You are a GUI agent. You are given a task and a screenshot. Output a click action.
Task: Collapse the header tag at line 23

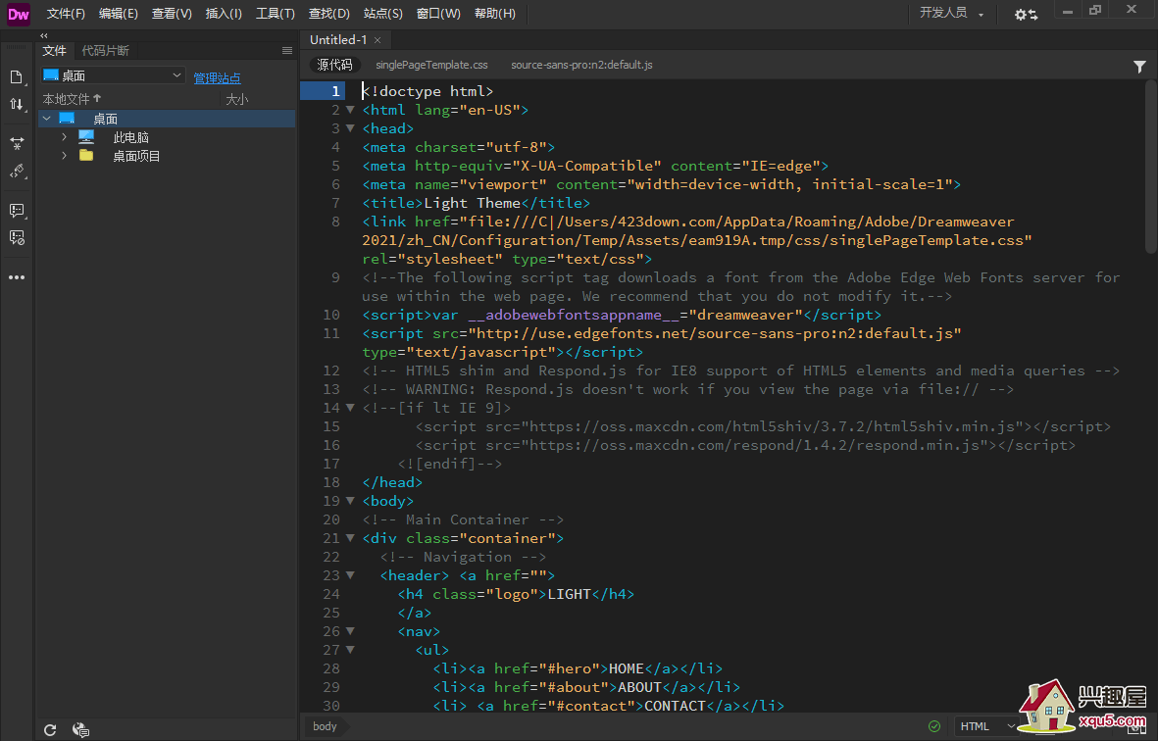tap(350, 575)
